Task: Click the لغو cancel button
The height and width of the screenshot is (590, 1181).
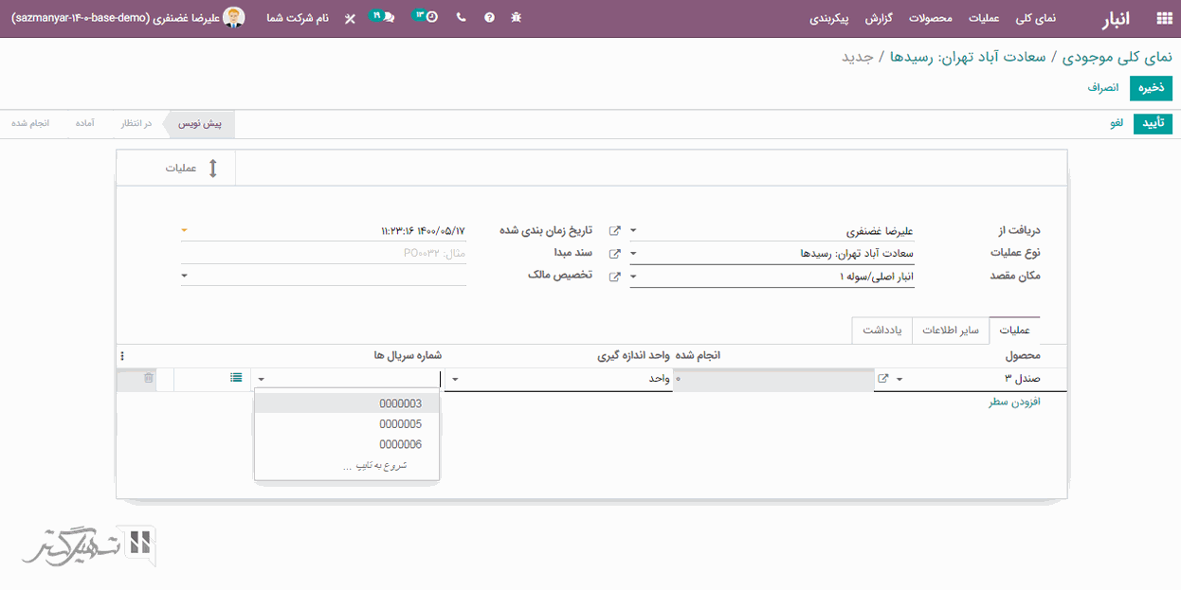Action: click(1117, 124)
